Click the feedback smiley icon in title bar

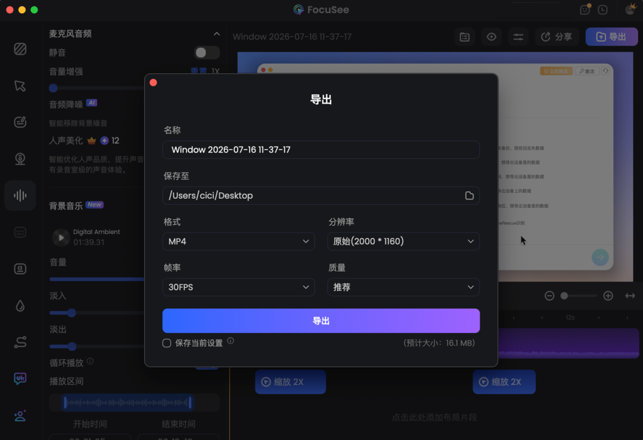point(585,10)
